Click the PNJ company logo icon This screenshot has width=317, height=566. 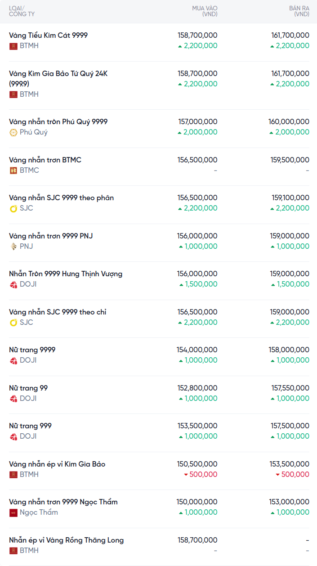point(13,247)
